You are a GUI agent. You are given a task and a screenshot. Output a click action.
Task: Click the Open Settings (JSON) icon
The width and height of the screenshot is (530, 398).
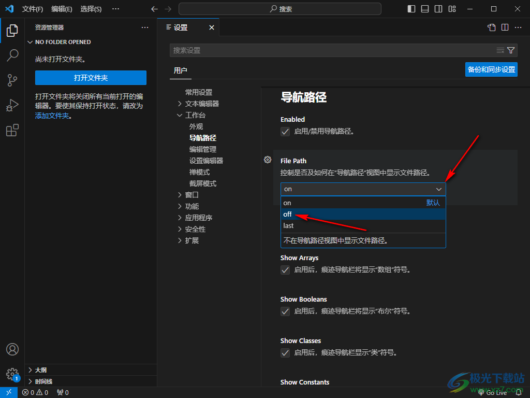[x=491, y=27]
